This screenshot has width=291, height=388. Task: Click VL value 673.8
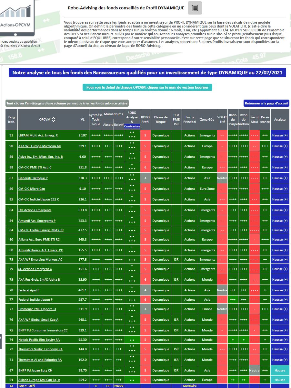point(82,210)
